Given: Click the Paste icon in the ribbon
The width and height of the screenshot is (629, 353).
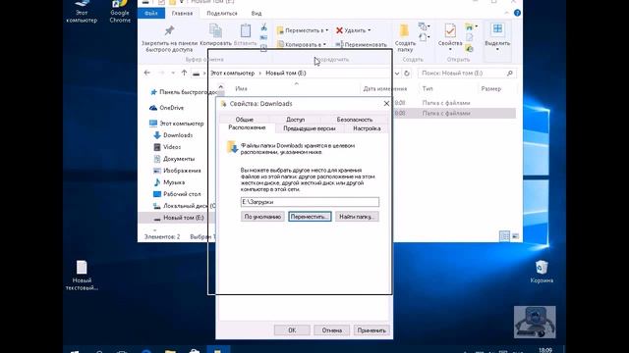Looking at the screenshot, I should tap(246, 30).
